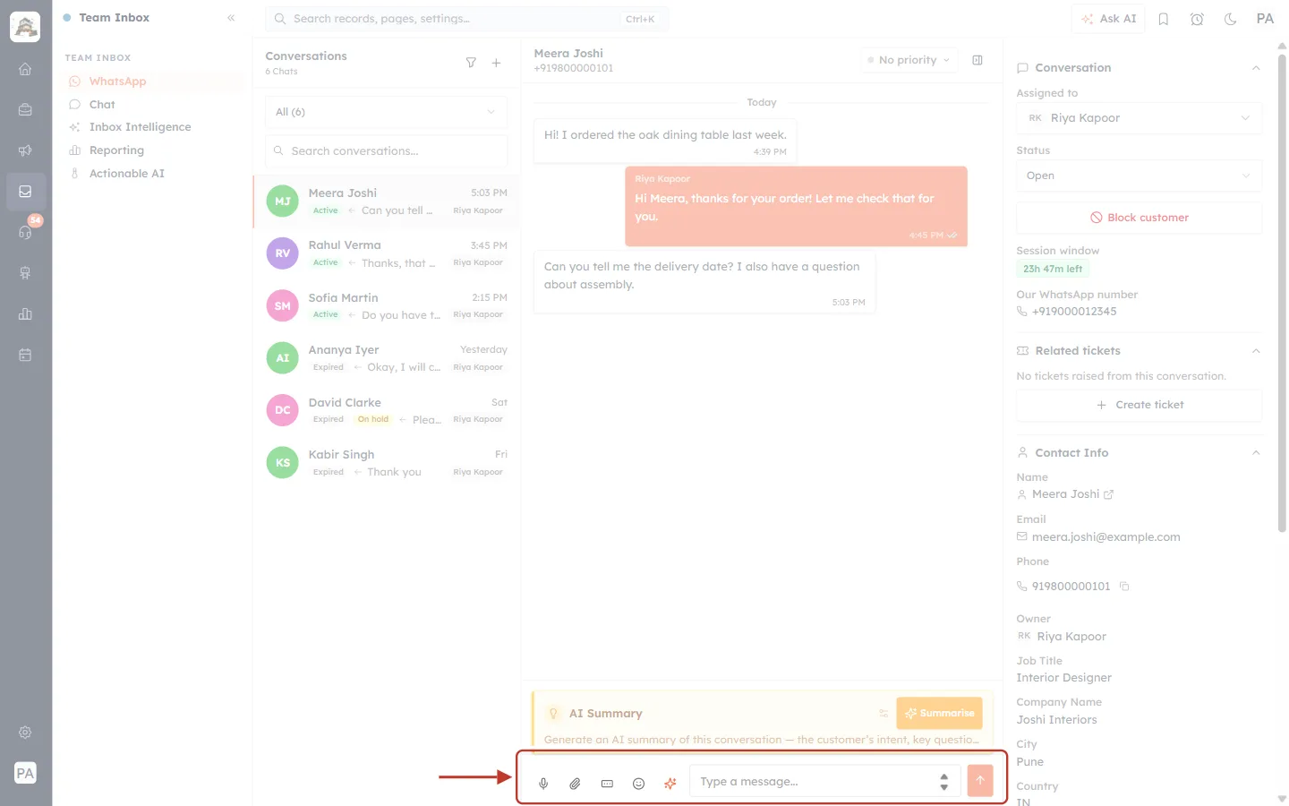1289x806 pixels.
Task: Open the No priority dropdown
Action: (909, 60)
